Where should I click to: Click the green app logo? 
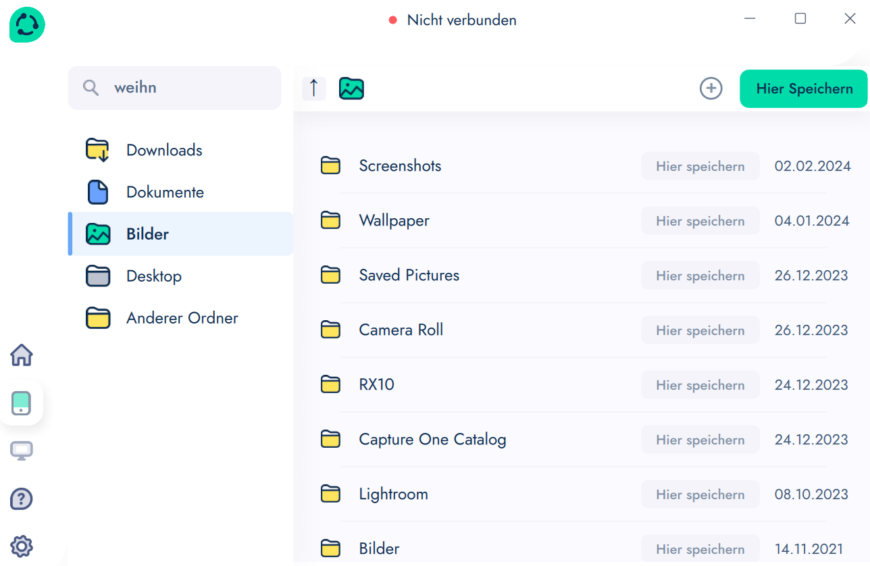point(27,25)
